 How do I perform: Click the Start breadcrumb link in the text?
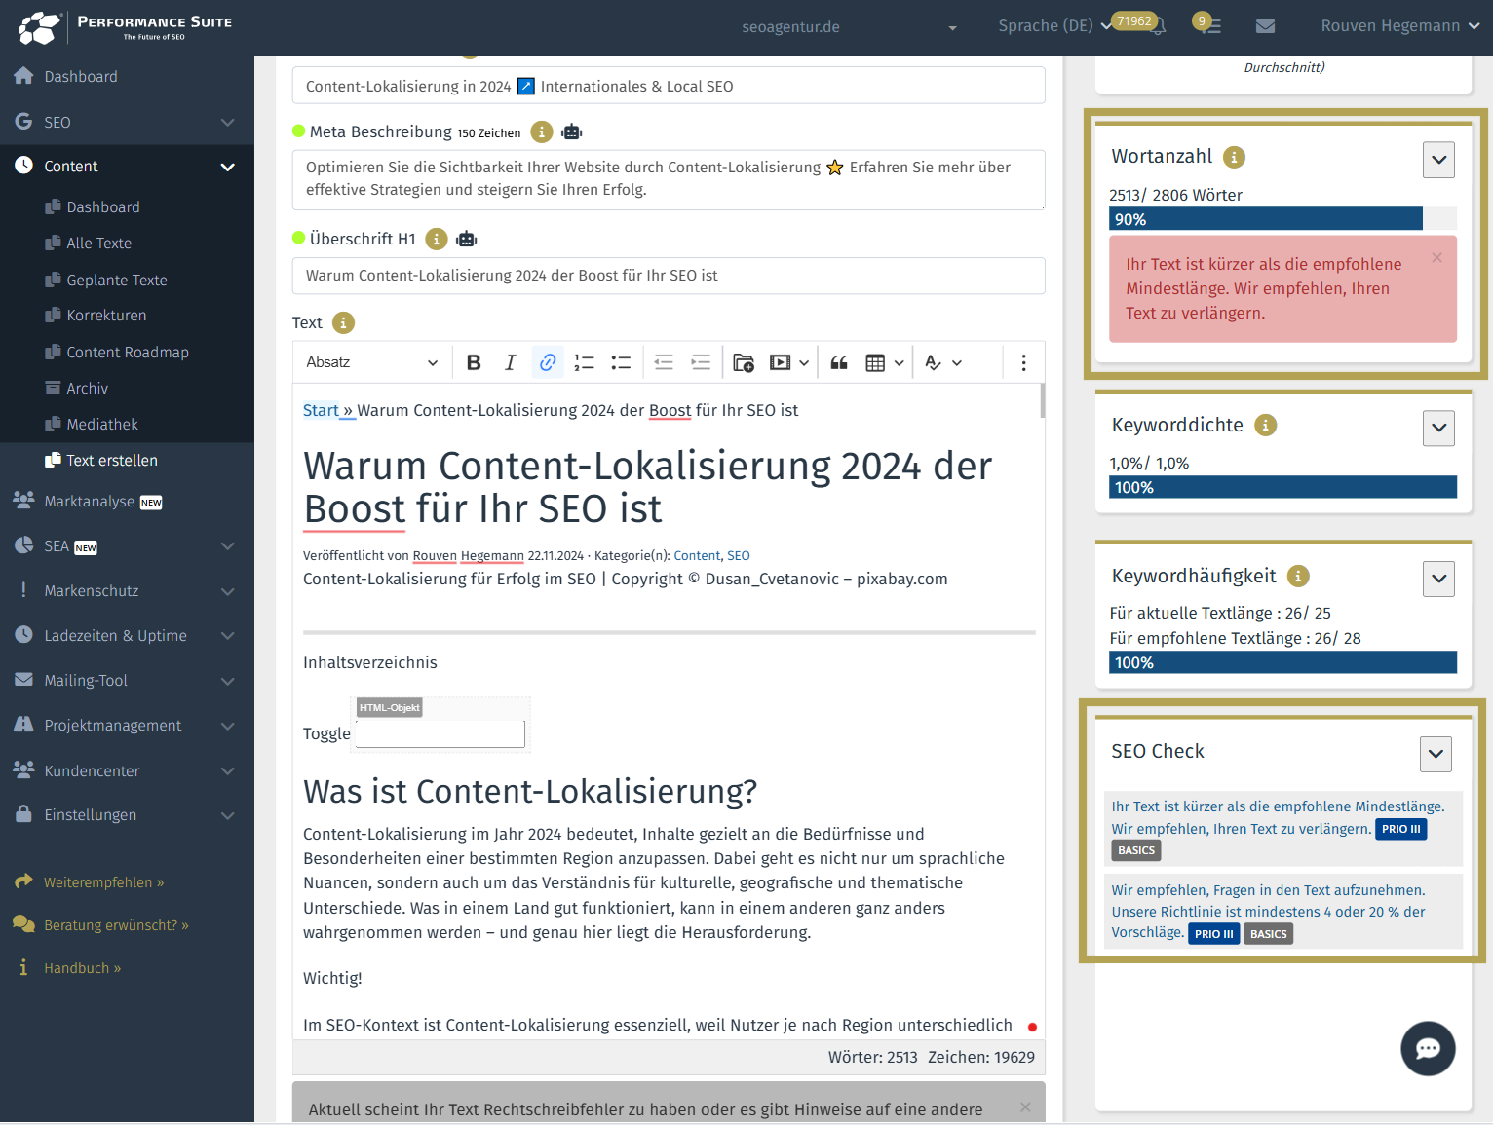pos(322,410)
